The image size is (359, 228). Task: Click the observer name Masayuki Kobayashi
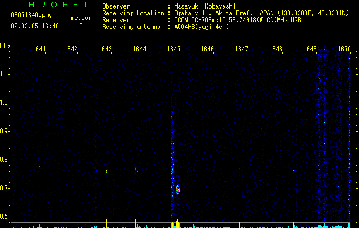(205, 6)
